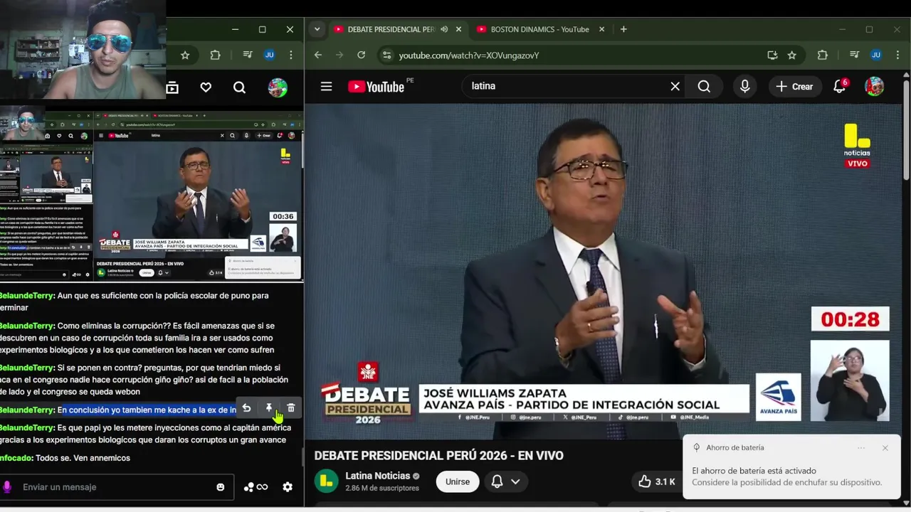The width and height of the screenshot is (911, 512).
Task: Bookmark star in the left browser window
Action: point(185,55)
